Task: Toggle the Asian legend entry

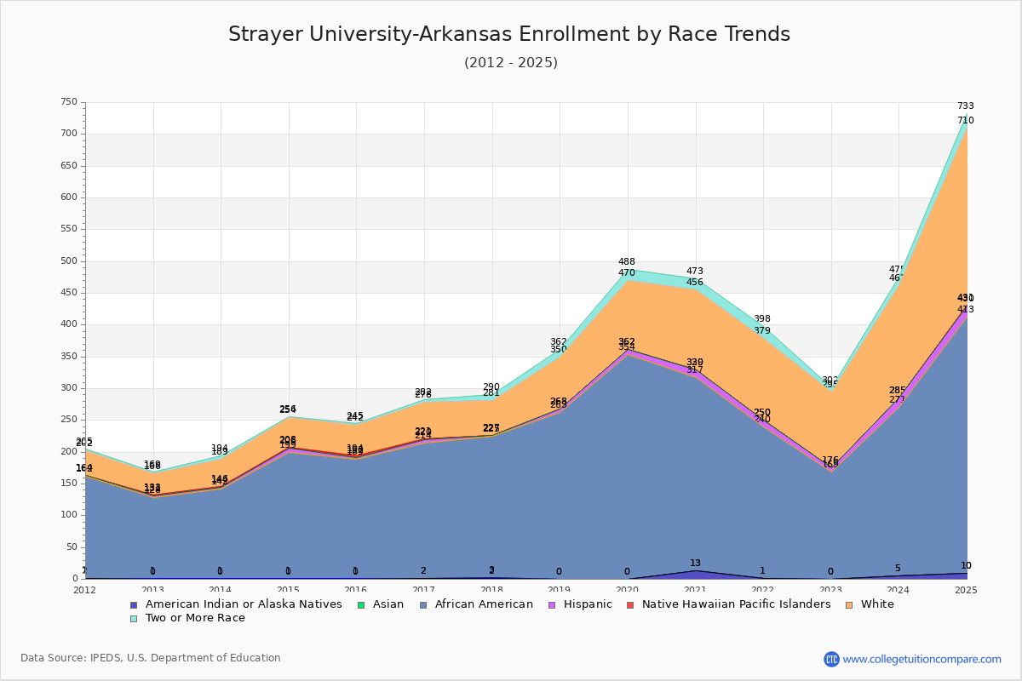Action: (380, 604)
